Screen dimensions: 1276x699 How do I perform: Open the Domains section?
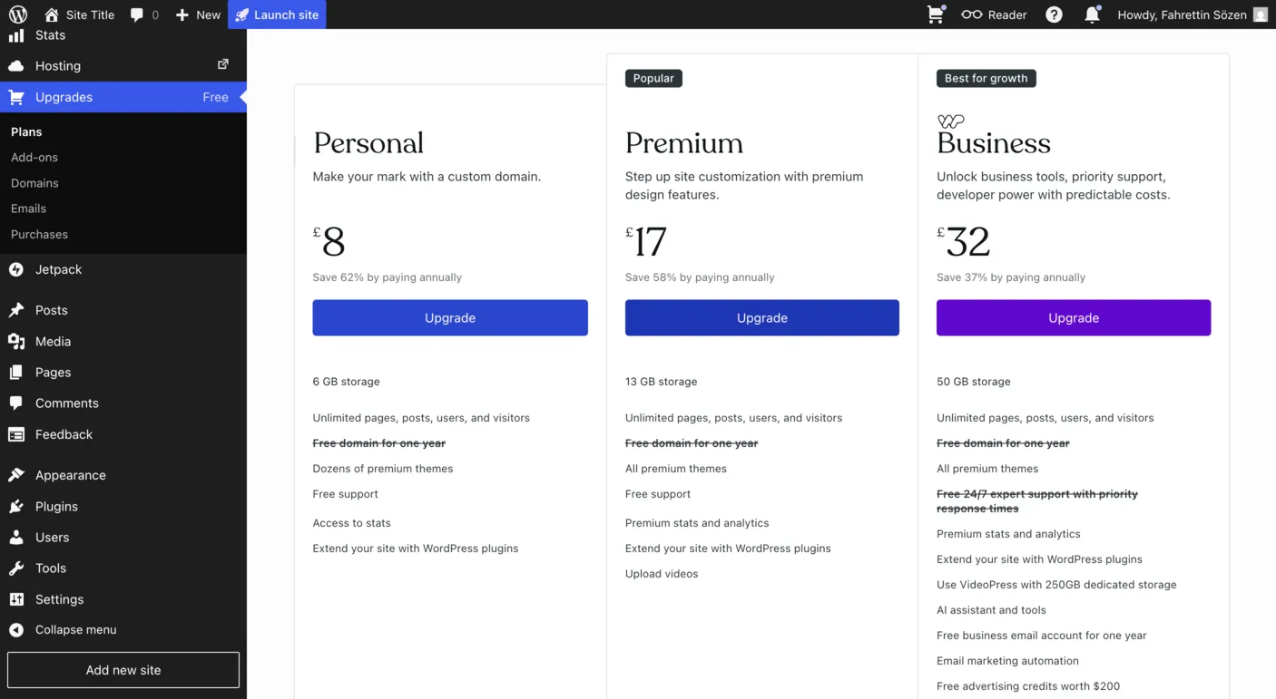point(34,182)
